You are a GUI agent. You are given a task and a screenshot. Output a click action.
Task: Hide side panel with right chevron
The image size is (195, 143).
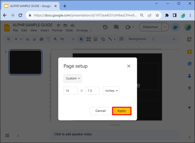pos(189,137)
